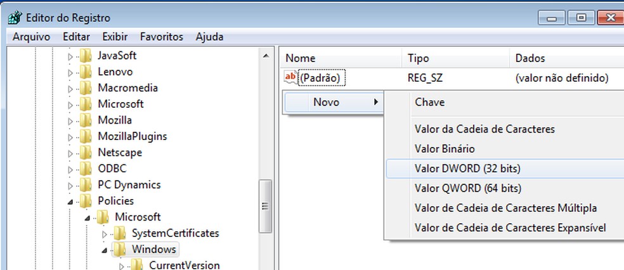Select the Windows folder icon
Image resolution: width=624 pixels, height=270 pixels.
[120, 249]
